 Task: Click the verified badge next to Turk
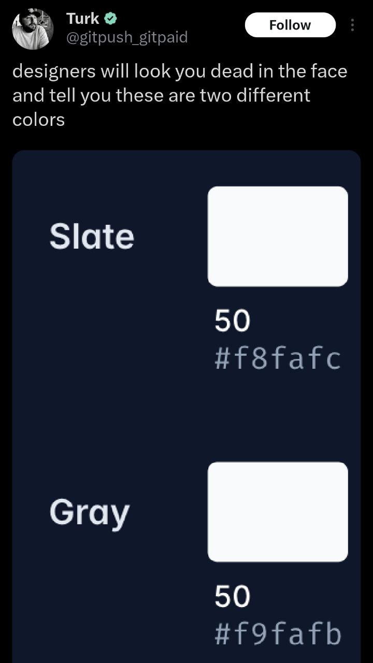click(x=110, y=19)
